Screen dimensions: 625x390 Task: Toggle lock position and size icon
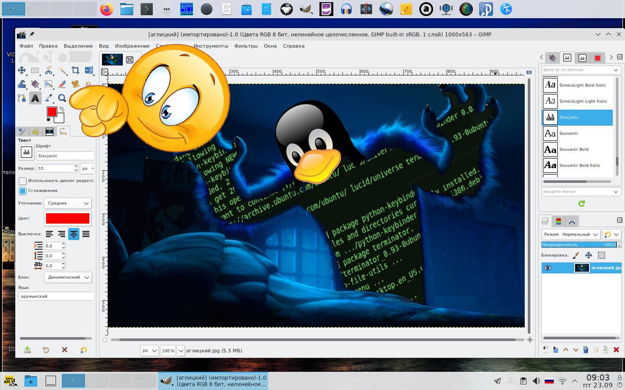point(589,255)
